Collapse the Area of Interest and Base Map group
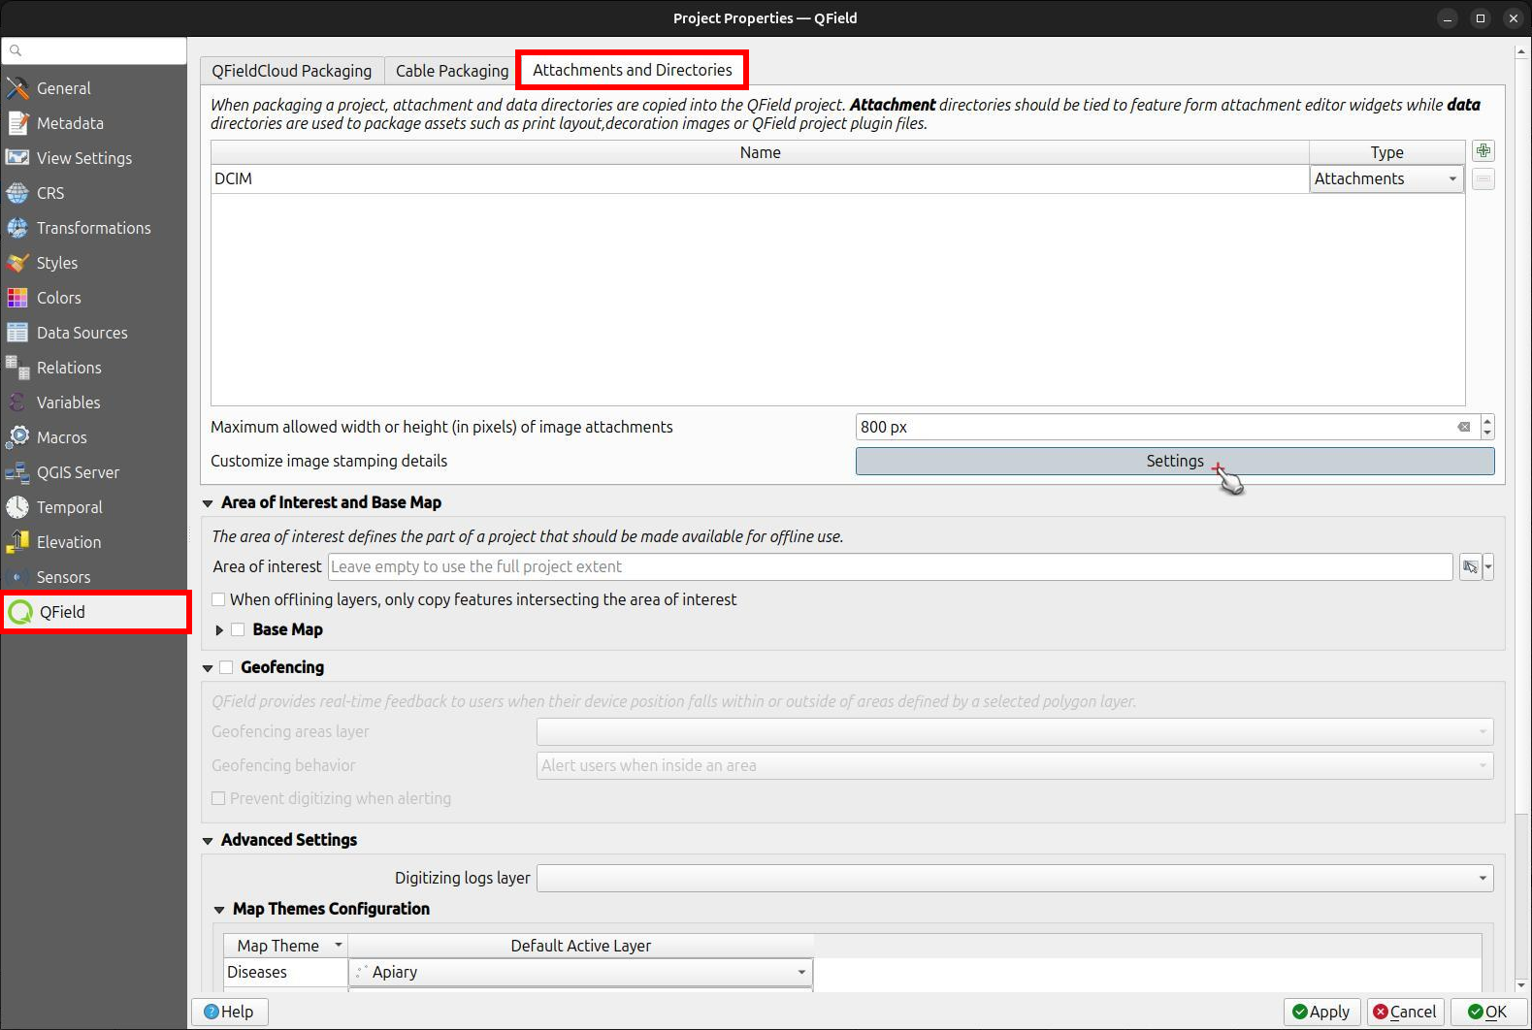The height and width of the screenshot is (1030, 1532). [x=208, y=503]
